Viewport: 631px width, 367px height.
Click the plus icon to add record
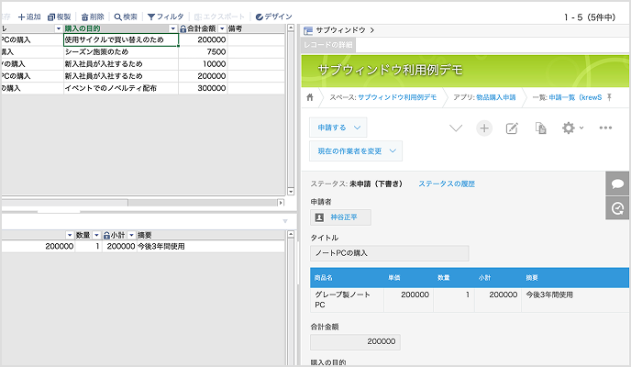484,128
